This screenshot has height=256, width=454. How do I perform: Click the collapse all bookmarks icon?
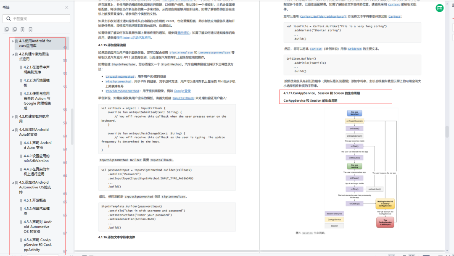pyautogui.click(x=14, y=29)
